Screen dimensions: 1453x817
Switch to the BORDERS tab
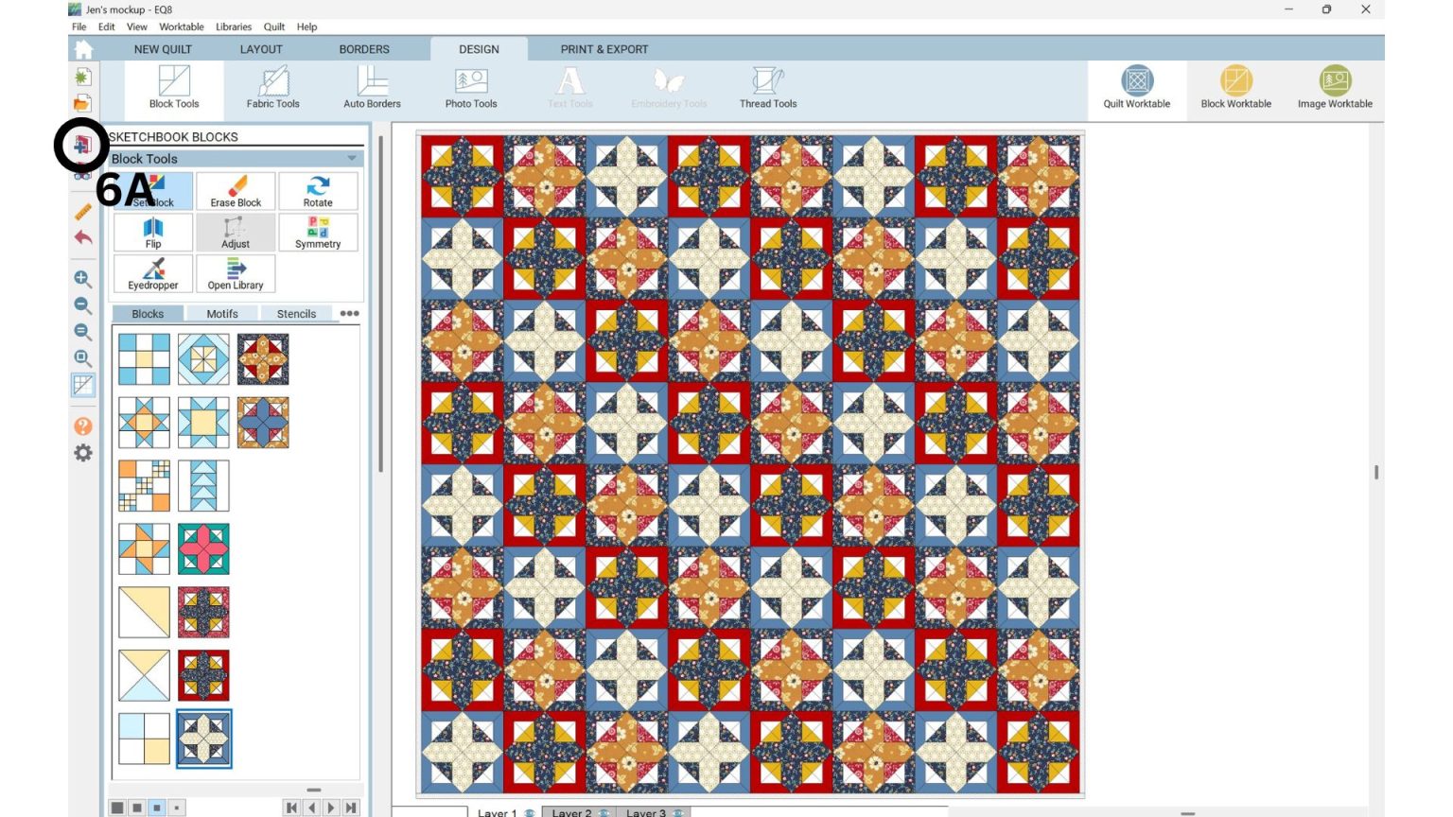point(364,49)
